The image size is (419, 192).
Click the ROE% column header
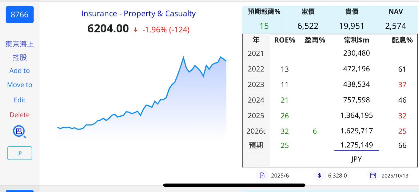[x=285, y=40]
